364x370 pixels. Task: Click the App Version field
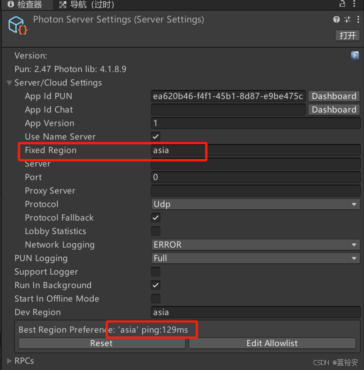coord(255,123)
